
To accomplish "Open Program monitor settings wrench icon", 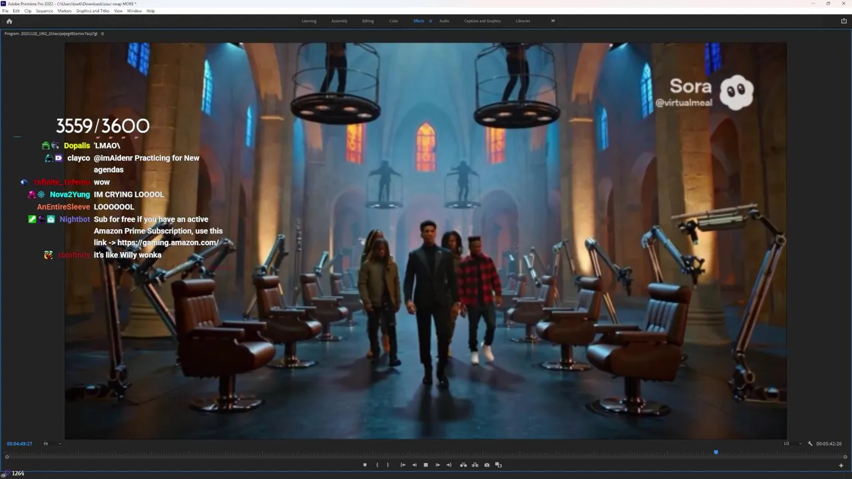I will tap(810, 444).
